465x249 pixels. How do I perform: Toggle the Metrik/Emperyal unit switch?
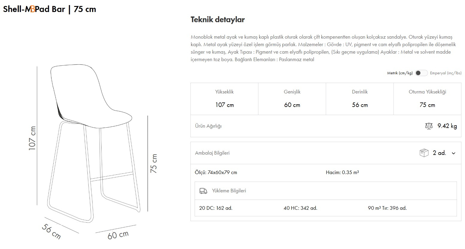[421, 73]
